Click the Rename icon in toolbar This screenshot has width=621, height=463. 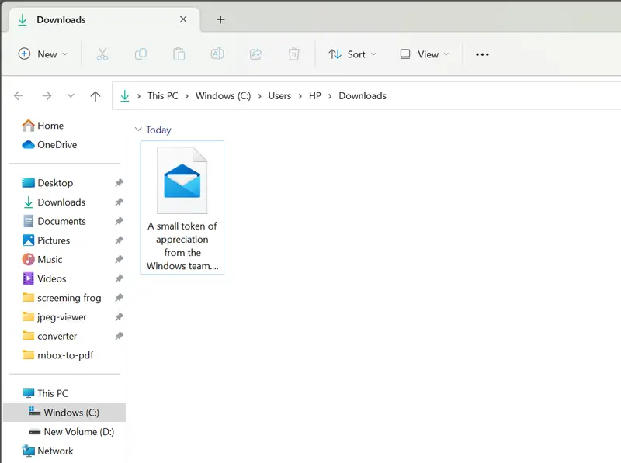pyautogui.click(x=217, y=54)
